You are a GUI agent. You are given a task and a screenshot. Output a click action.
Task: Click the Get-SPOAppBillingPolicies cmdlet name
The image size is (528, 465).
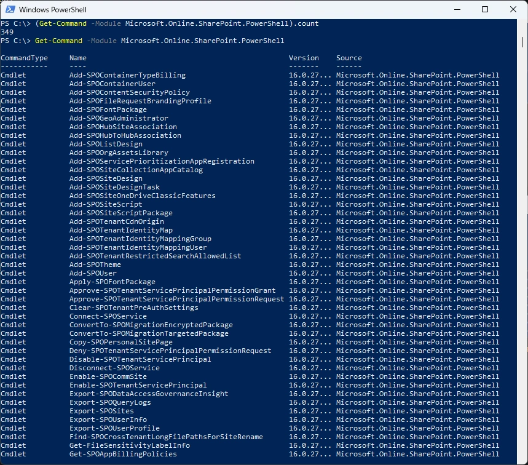point(123,454)
